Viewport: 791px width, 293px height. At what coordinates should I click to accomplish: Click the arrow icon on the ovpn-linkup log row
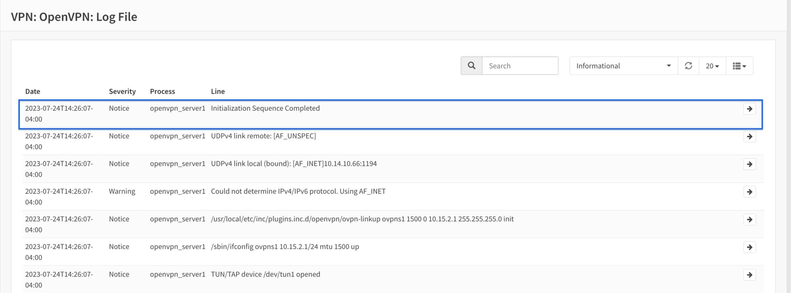click(750, 219)
